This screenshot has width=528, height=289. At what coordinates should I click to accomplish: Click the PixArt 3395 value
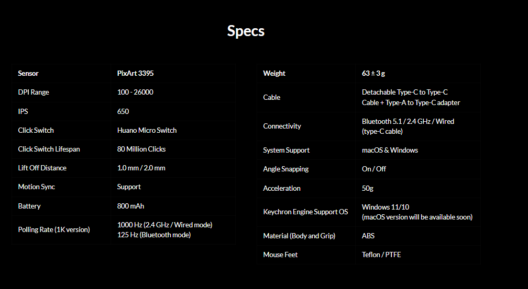pos(135,73)
